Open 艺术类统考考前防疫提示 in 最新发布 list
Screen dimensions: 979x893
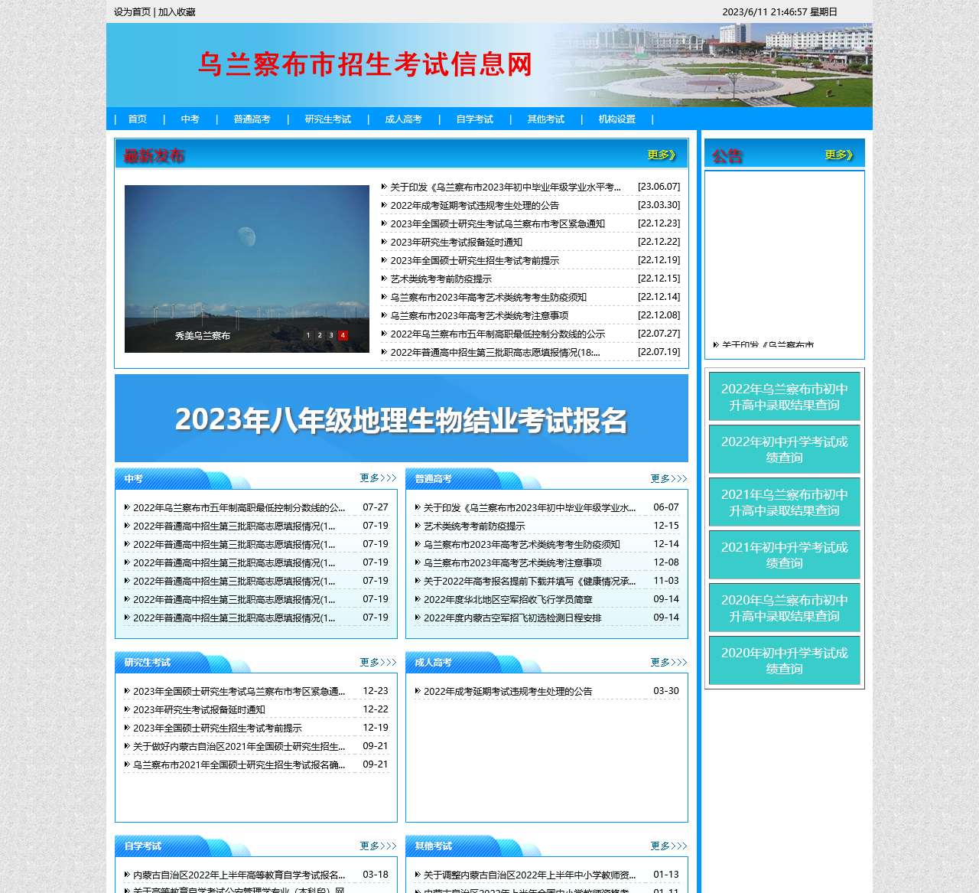(x=441, y=279)
